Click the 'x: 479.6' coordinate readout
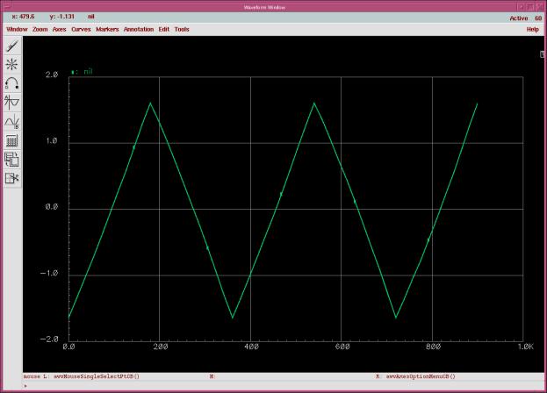This screenshot has height=393, width=547. 23,17
